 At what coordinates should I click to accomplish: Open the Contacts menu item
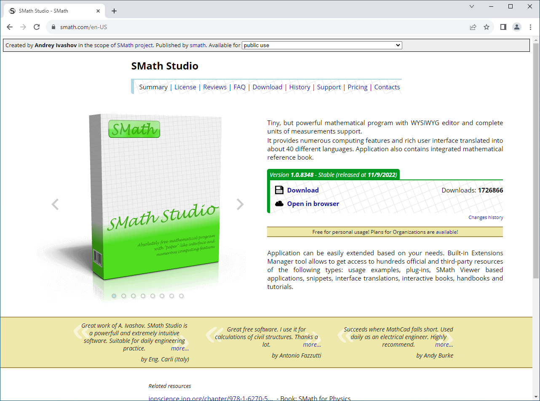(x=387, y=87)
